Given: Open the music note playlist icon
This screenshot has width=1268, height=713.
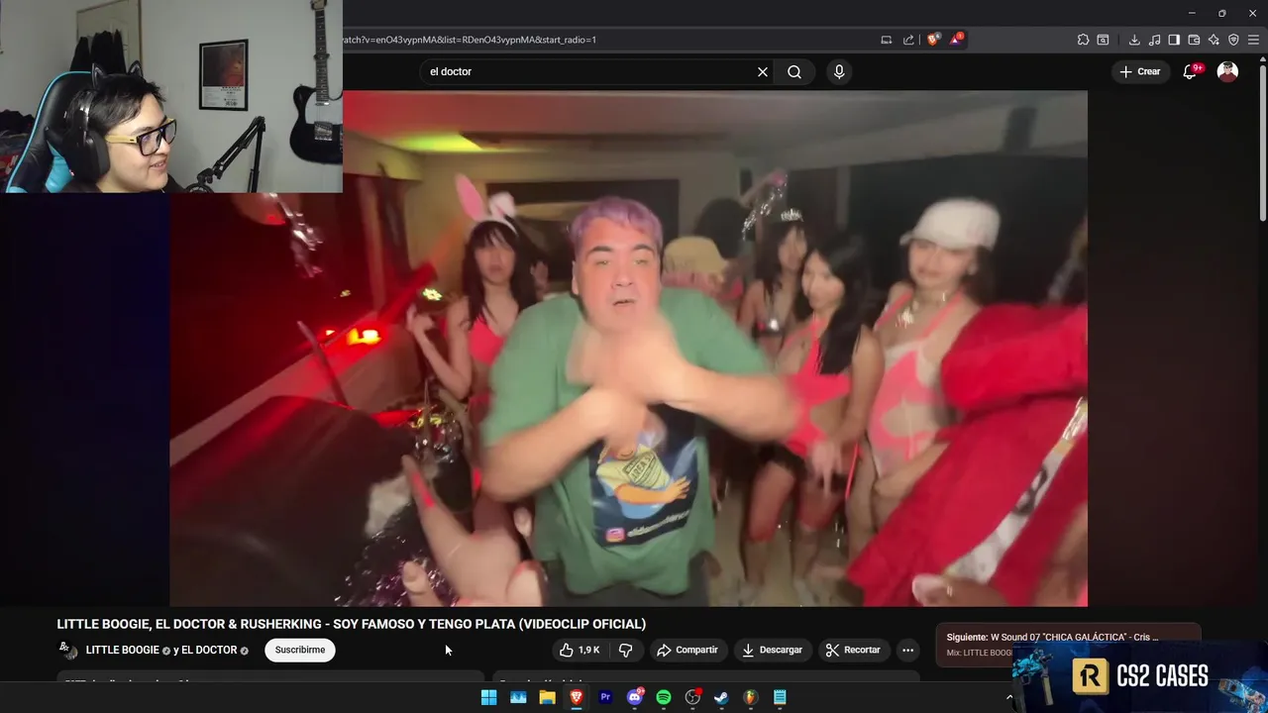Looking at the screenshot, I should (1154, 40).
